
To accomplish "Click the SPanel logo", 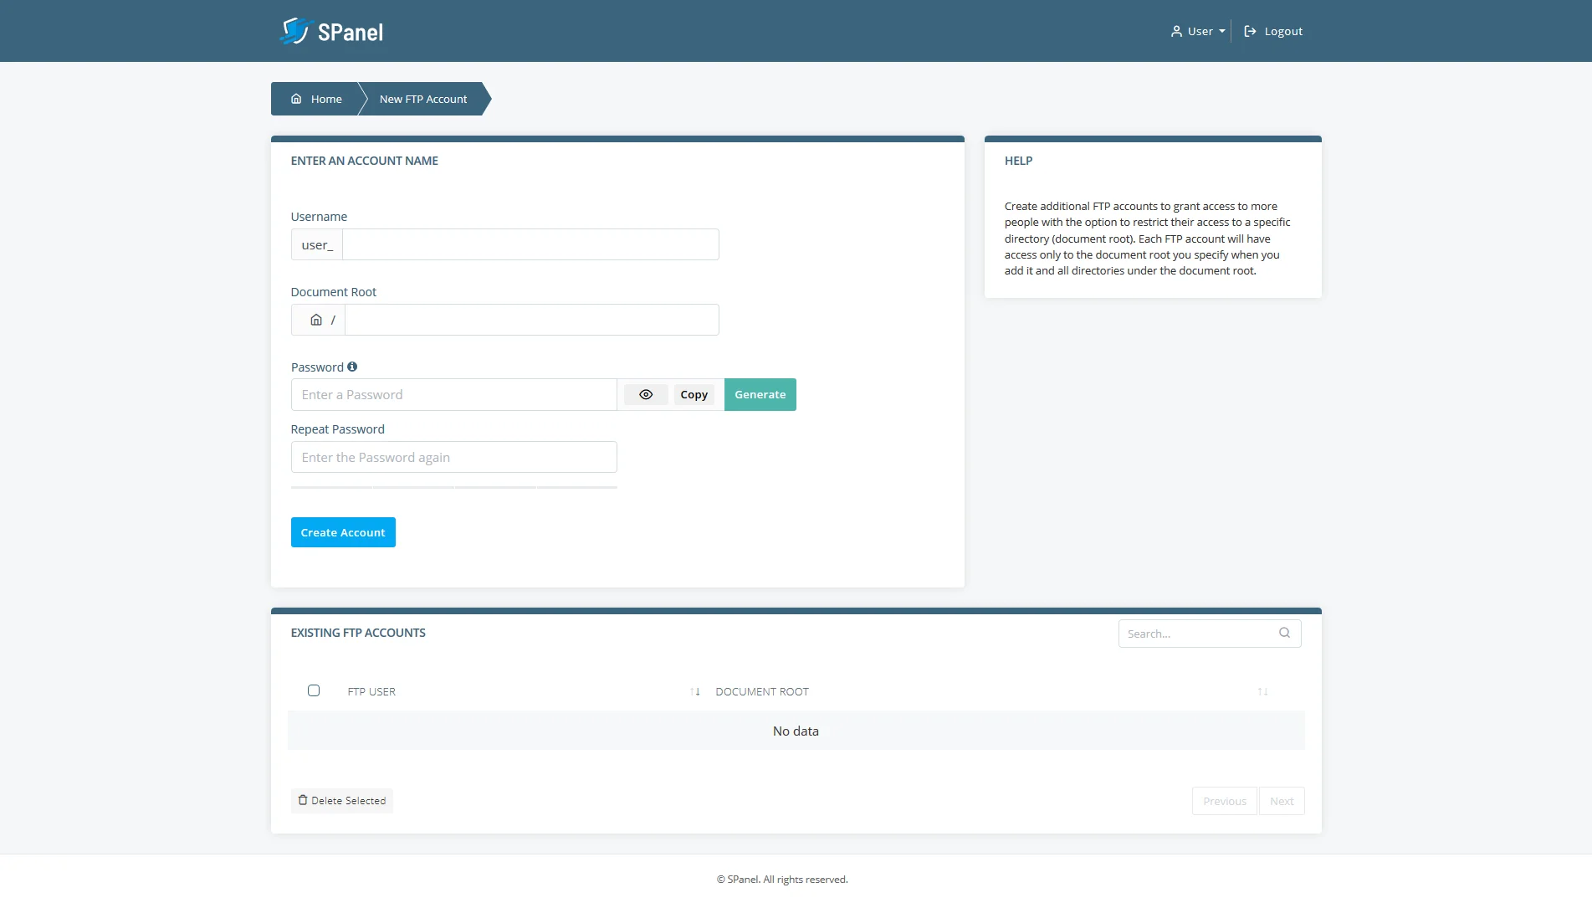I will point(331,30).
